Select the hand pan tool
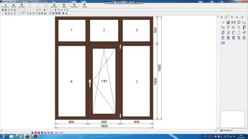The height and width of the screenshot is (139, 248). coord(36,14)
